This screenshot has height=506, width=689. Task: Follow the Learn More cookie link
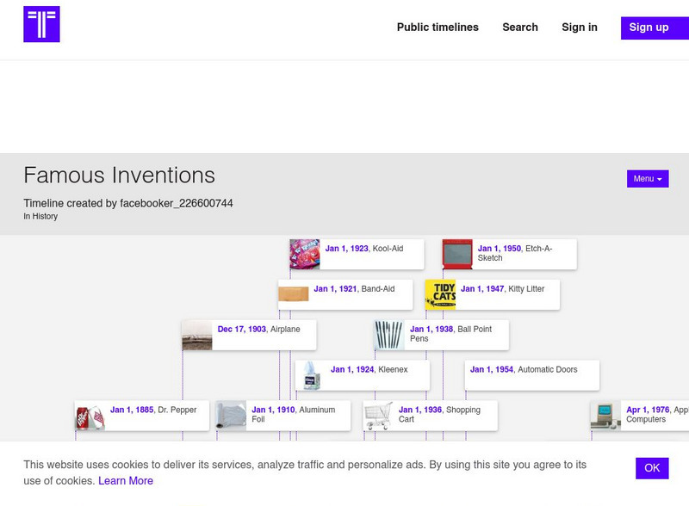[126, 481]
